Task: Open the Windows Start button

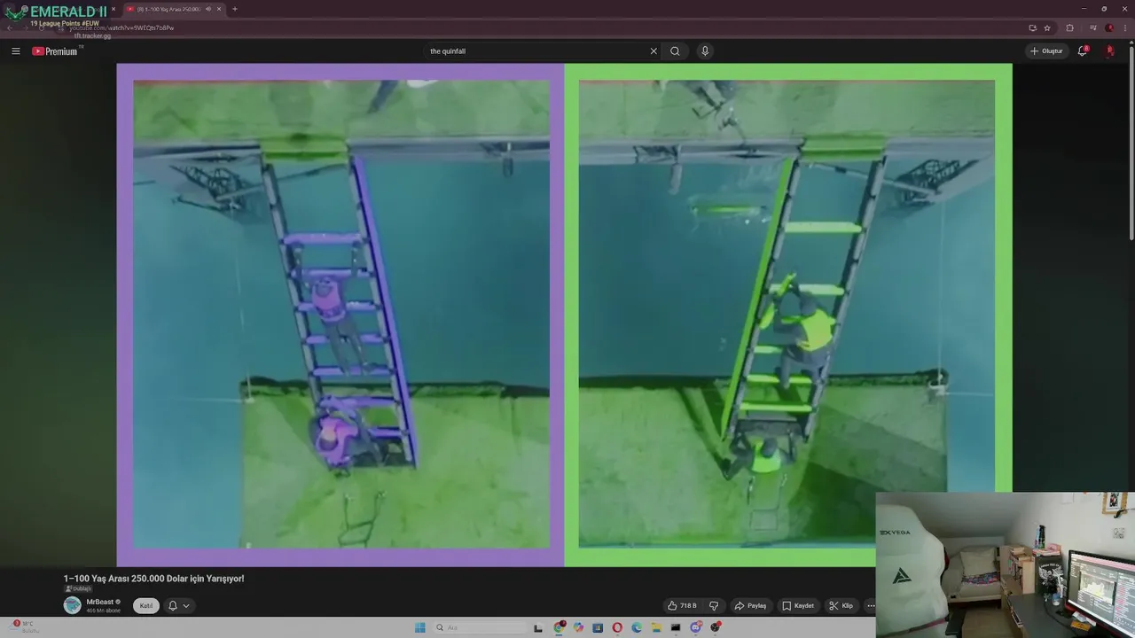Action: [x=419, y=627]
